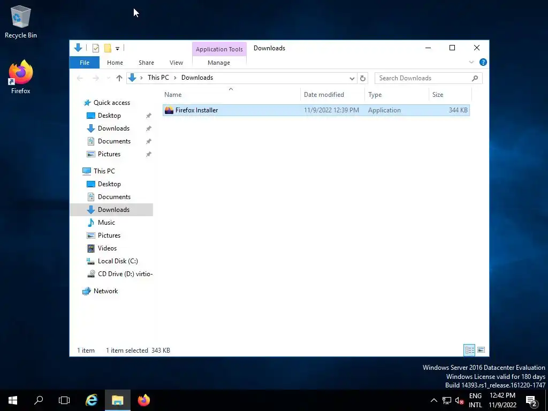Open recent locations dropdown arrow
The image size is (548, 411).
click(108, 78)
